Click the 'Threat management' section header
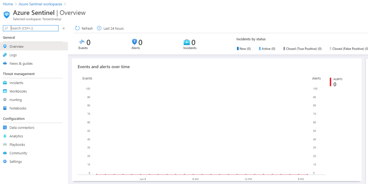This screenshot has width=368, height=184. tap(19, 74)
